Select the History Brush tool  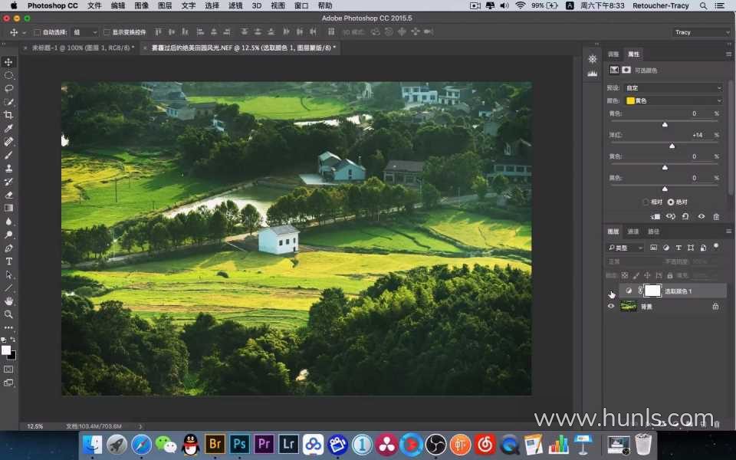point(8,182)
